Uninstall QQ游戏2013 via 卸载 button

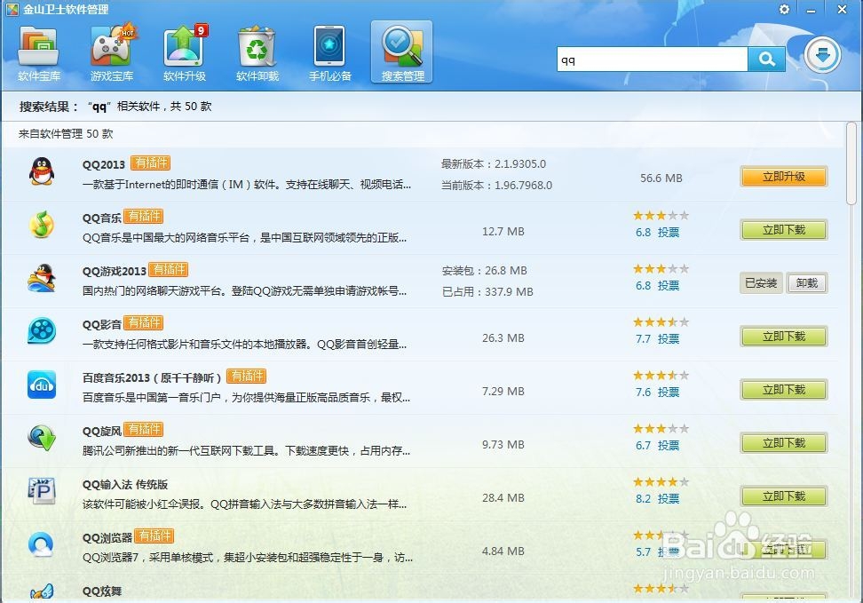(x=807, y=282)
